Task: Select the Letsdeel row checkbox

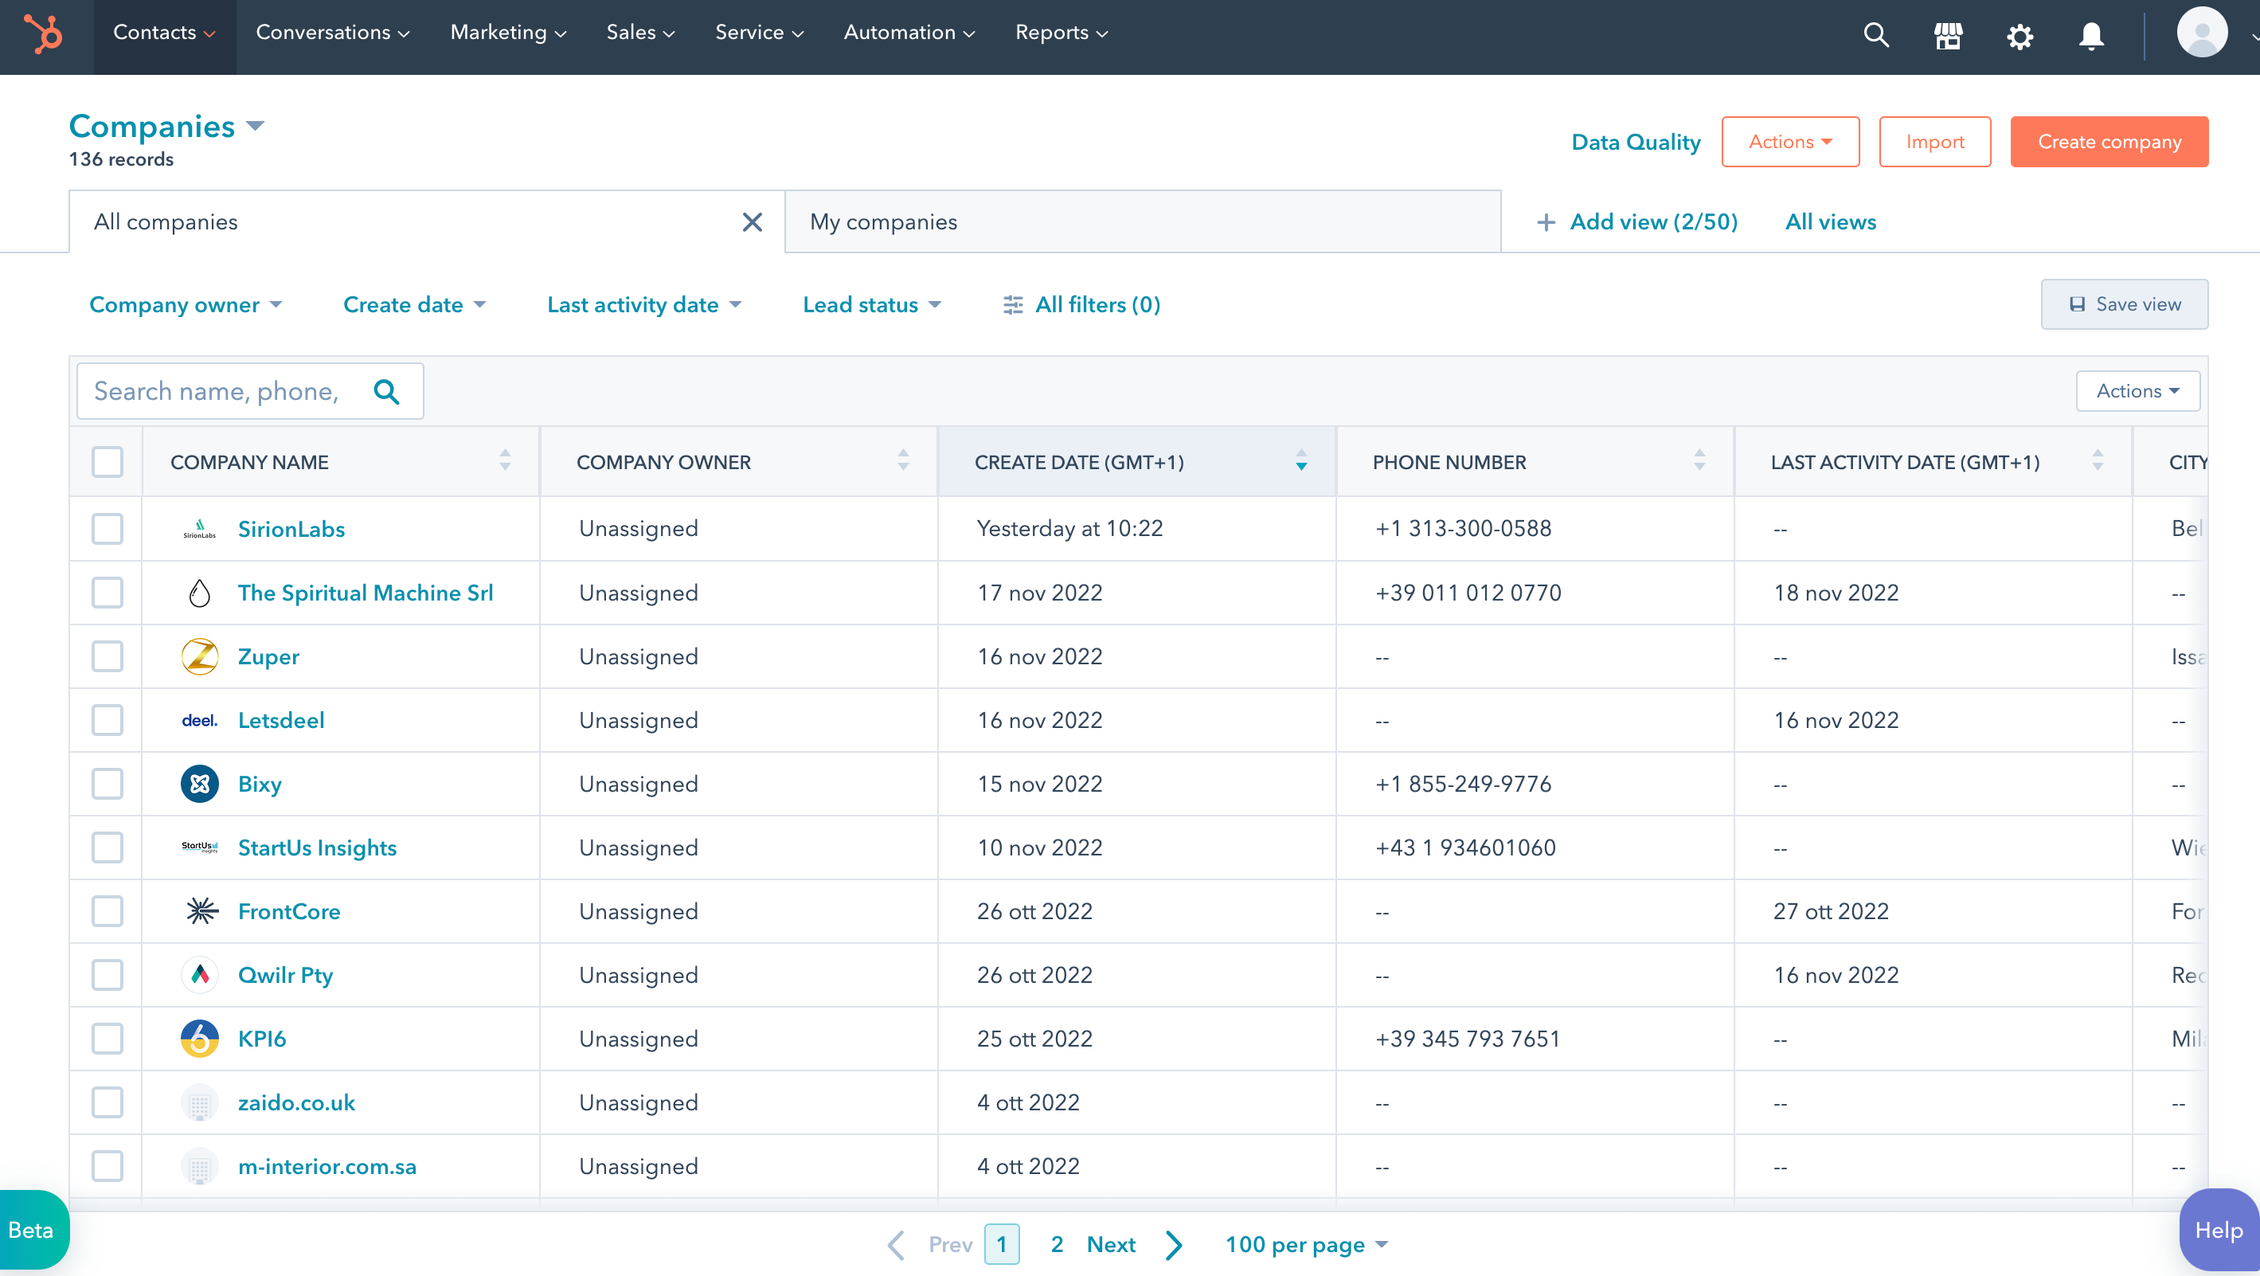Action: coord(107,721)
